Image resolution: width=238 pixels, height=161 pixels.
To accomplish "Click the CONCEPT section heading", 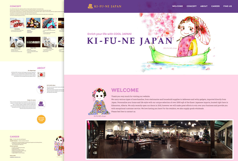I will pos(16,6).
